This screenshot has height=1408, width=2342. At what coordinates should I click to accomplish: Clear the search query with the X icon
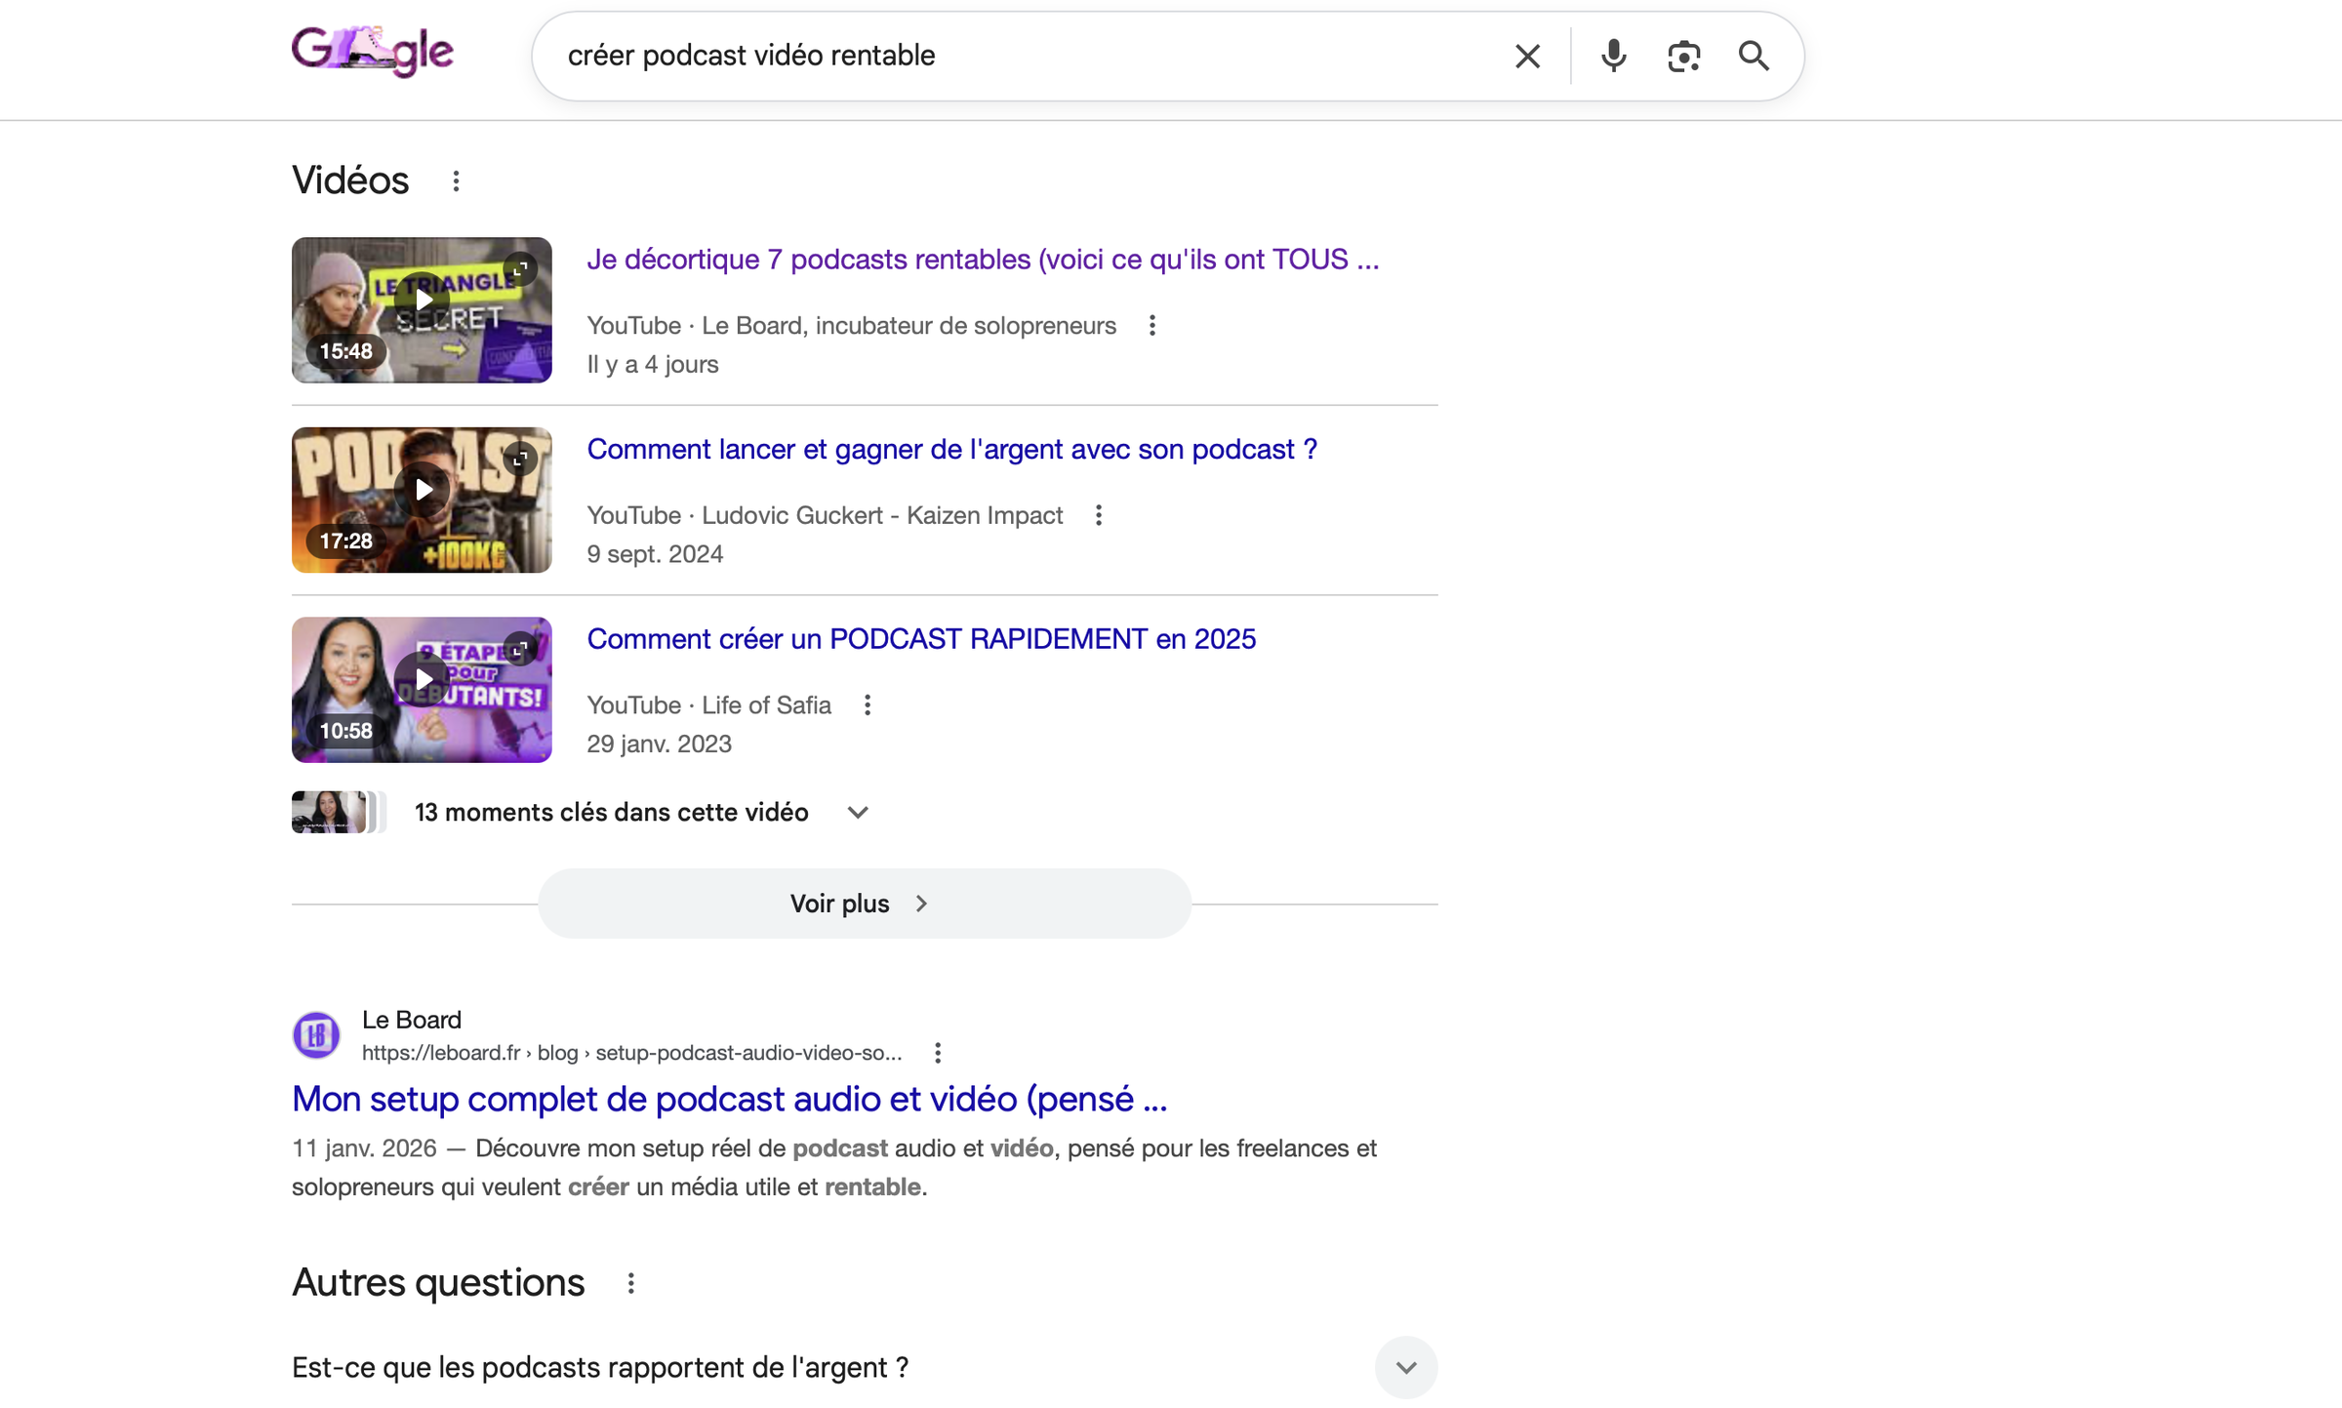pos(1527,56)
